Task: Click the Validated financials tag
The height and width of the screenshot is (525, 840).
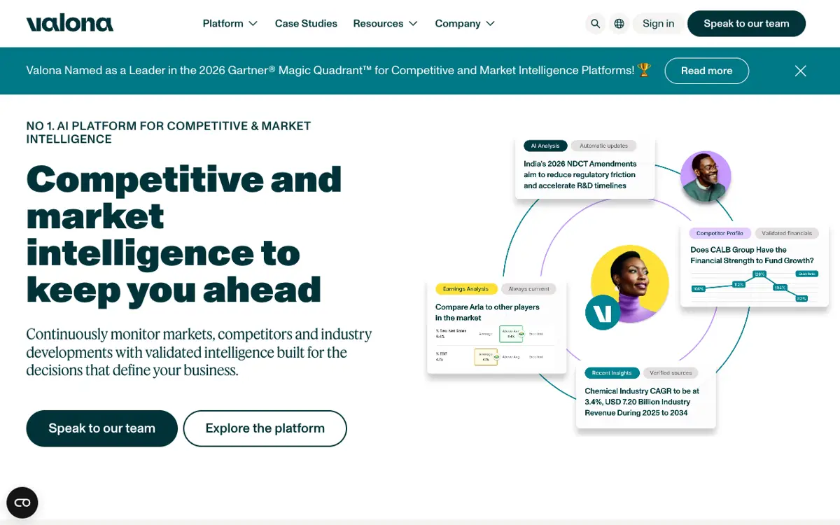Action: (x=787, y=233)
